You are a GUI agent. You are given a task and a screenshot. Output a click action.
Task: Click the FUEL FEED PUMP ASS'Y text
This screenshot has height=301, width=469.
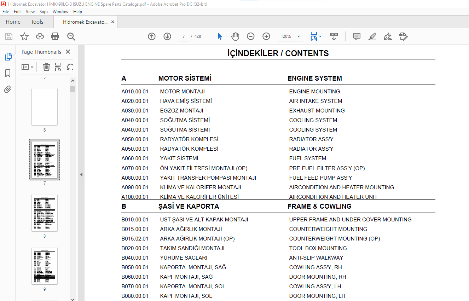(x=320, y=178)
